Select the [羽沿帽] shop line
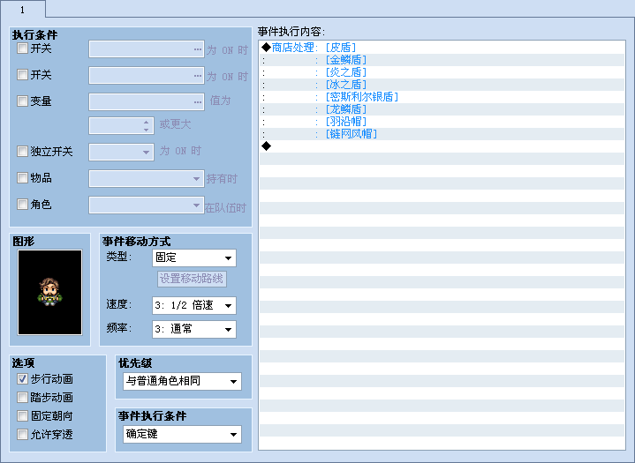 pos(442,122)
